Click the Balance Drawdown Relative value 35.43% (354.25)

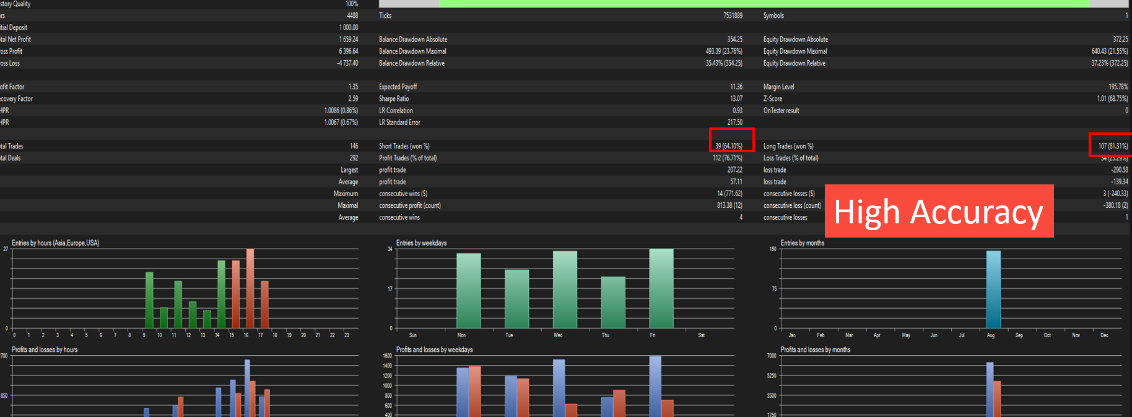(x=724, y=63)
